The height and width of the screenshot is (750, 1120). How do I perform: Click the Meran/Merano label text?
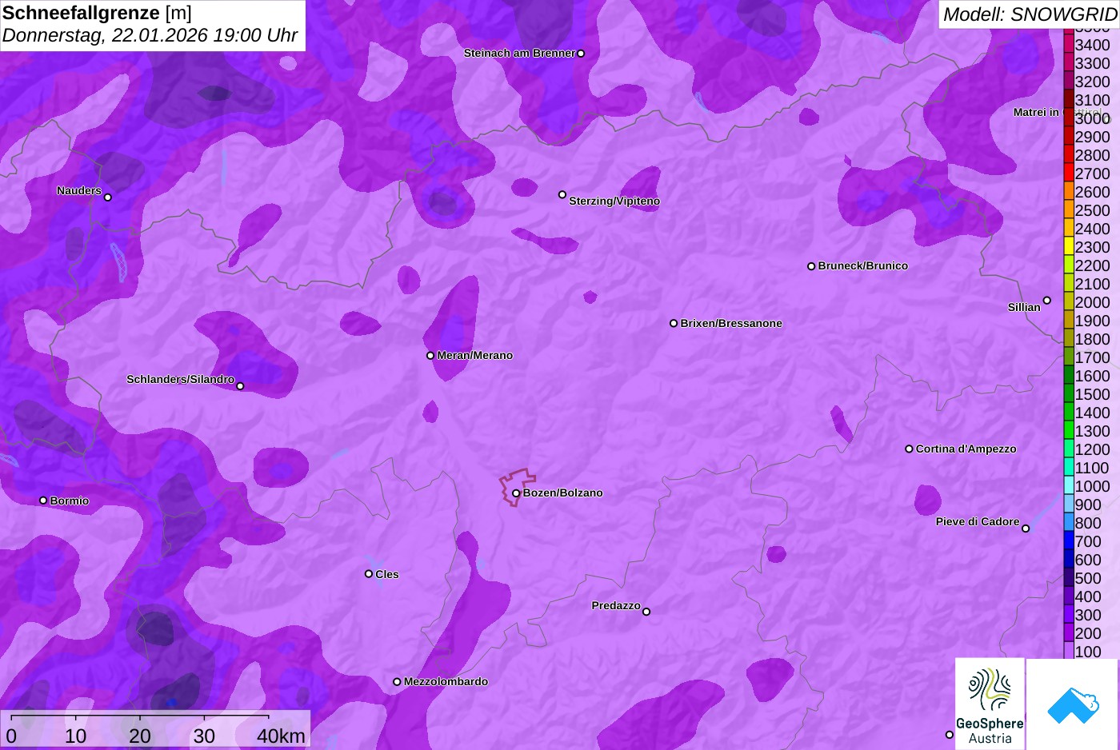475,355
